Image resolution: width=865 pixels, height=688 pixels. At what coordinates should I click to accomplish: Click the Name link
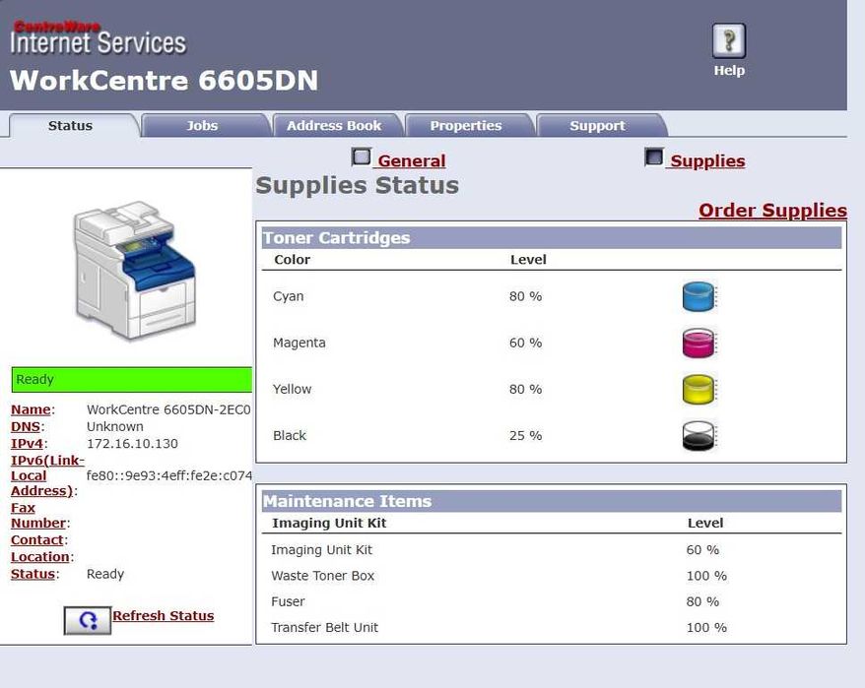(x=31, y=410)
